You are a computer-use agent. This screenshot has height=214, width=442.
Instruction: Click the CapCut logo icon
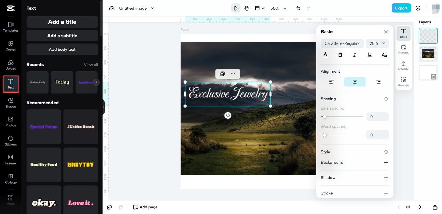click(x=10, y=8)
